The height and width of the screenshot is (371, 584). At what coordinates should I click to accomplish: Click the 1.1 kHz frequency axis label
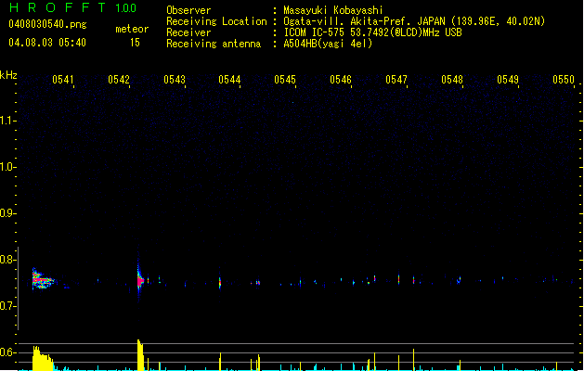[7, 121]
